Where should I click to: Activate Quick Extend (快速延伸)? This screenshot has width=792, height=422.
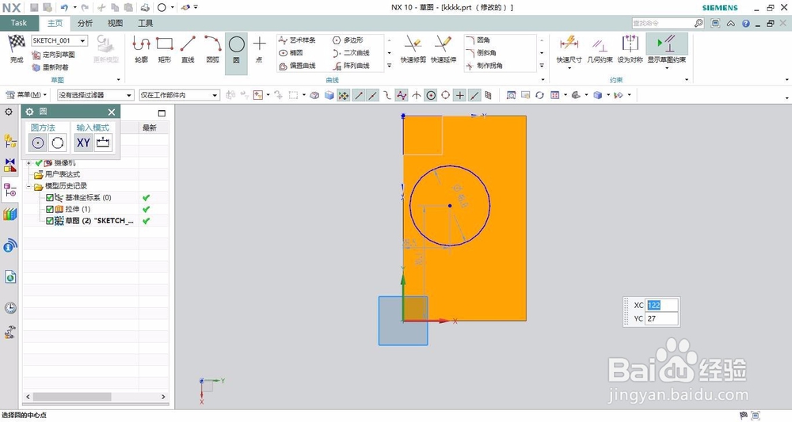click(444, 49)
